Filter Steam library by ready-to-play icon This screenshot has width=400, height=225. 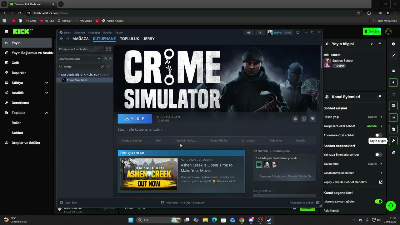pyautogui.click(x=111, y=59)
